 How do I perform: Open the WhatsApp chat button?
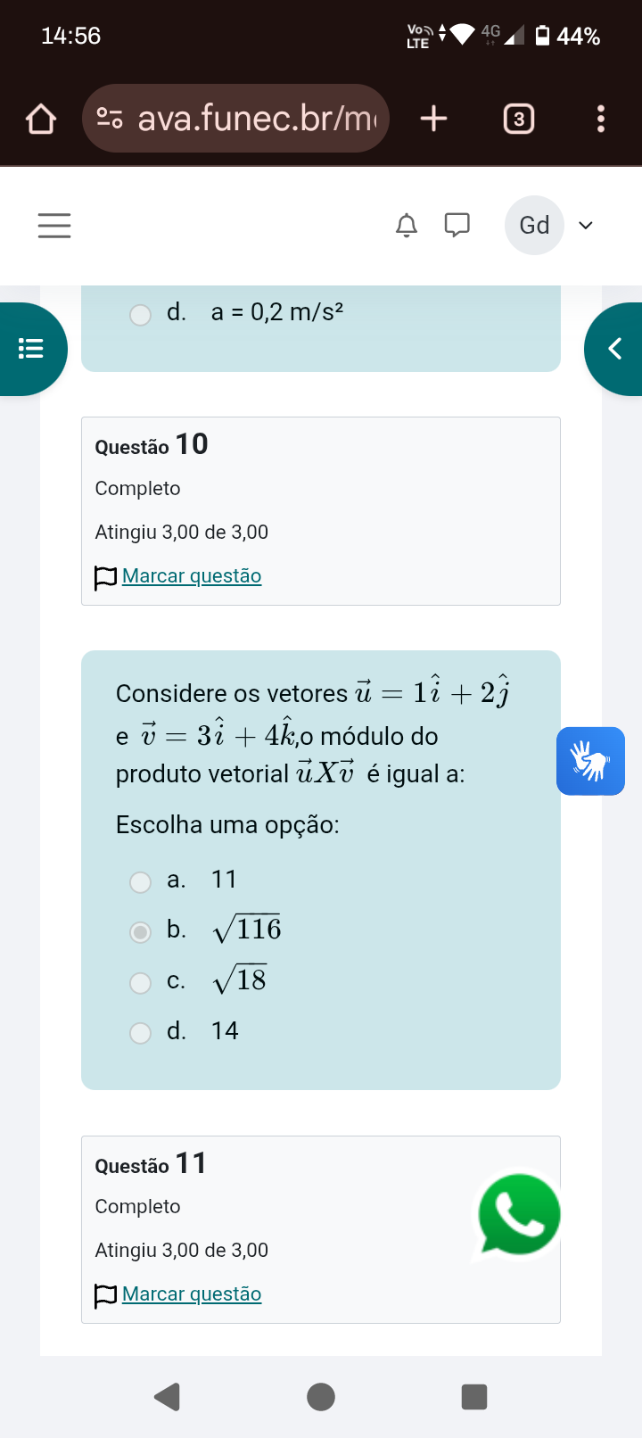click(x=518, y=1215)
